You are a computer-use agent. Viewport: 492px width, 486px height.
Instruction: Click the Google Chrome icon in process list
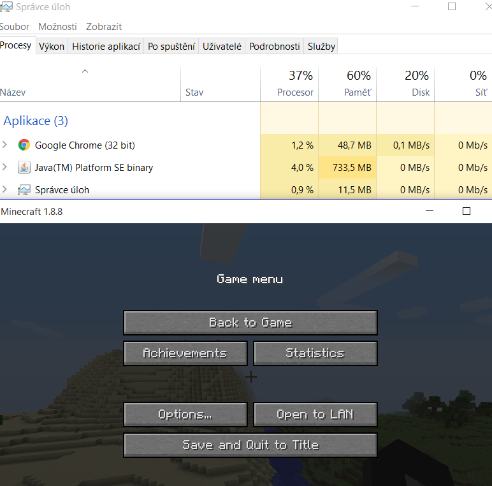[24, 145]
